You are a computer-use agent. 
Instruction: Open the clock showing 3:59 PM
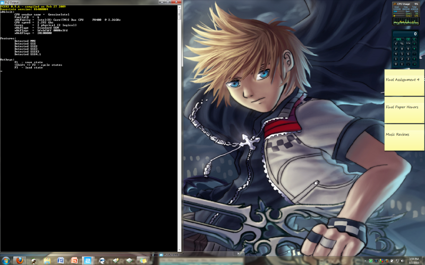(414, 261)
